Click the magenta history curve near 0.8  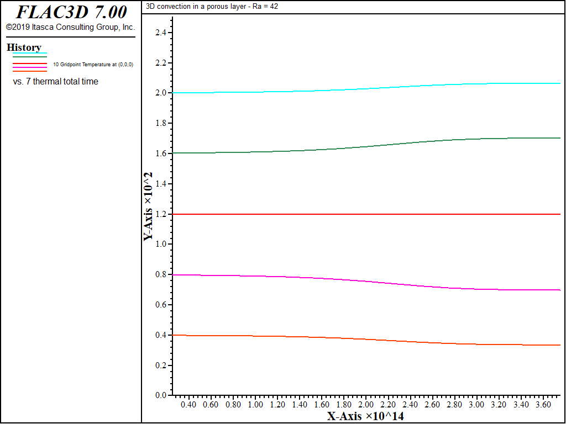[x=366, y=281]
